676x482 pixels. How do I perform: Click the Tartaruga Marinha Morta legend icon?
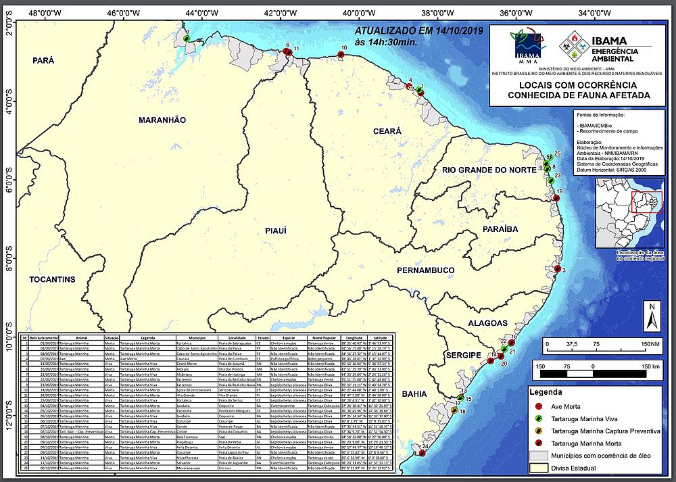pos(539,443)
